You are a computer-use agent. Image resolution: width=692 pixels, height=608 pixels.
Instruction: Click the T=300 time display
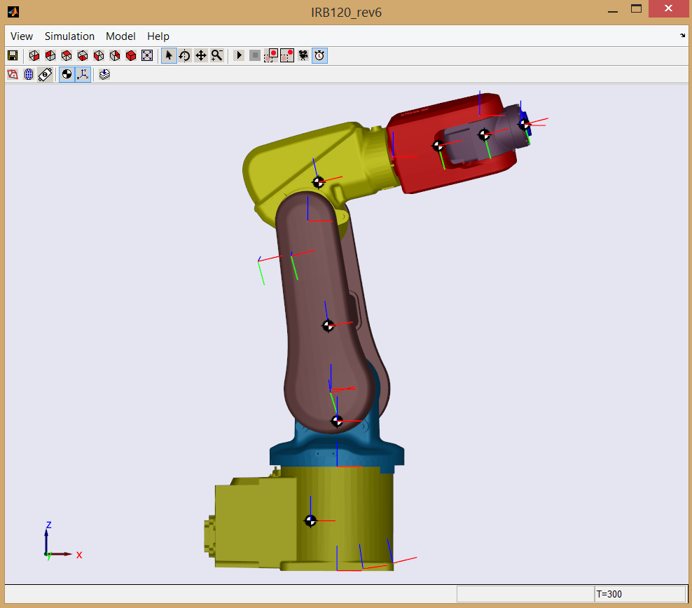(x=640, y=594)
